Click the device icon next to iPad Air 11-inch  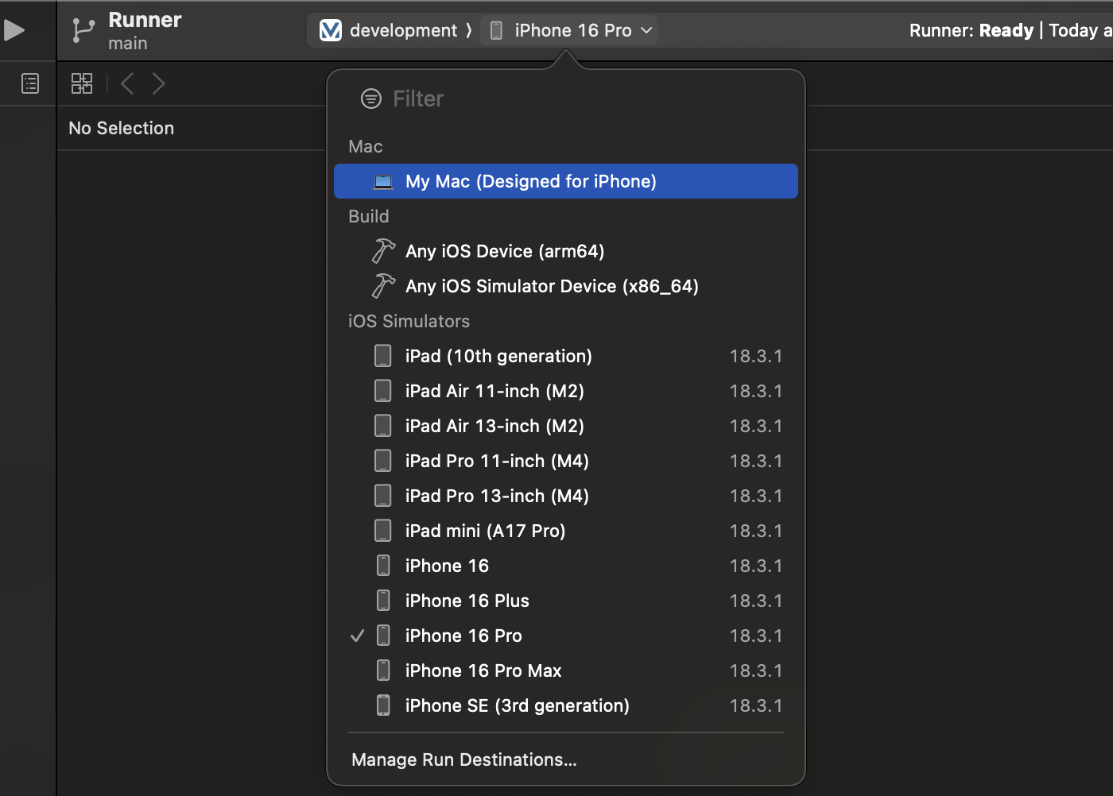[383, 391]
